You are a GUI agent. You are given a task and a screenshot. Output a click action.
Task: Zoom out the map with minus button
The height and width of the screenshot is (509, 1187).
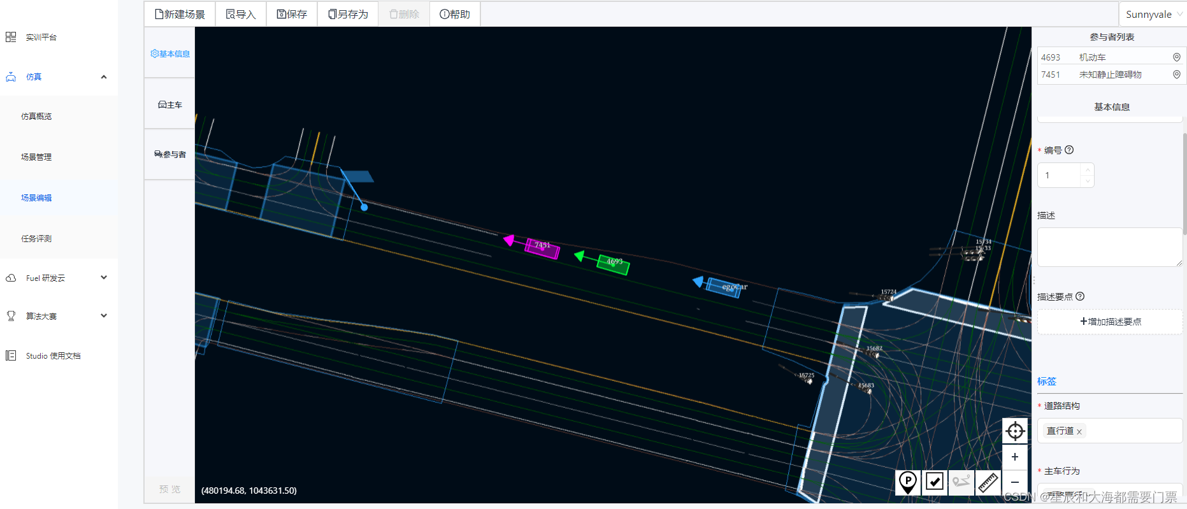pos(1015,482)
